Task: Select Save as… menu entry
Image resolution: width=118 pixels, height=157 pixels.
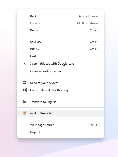Action: pos(60,42)
